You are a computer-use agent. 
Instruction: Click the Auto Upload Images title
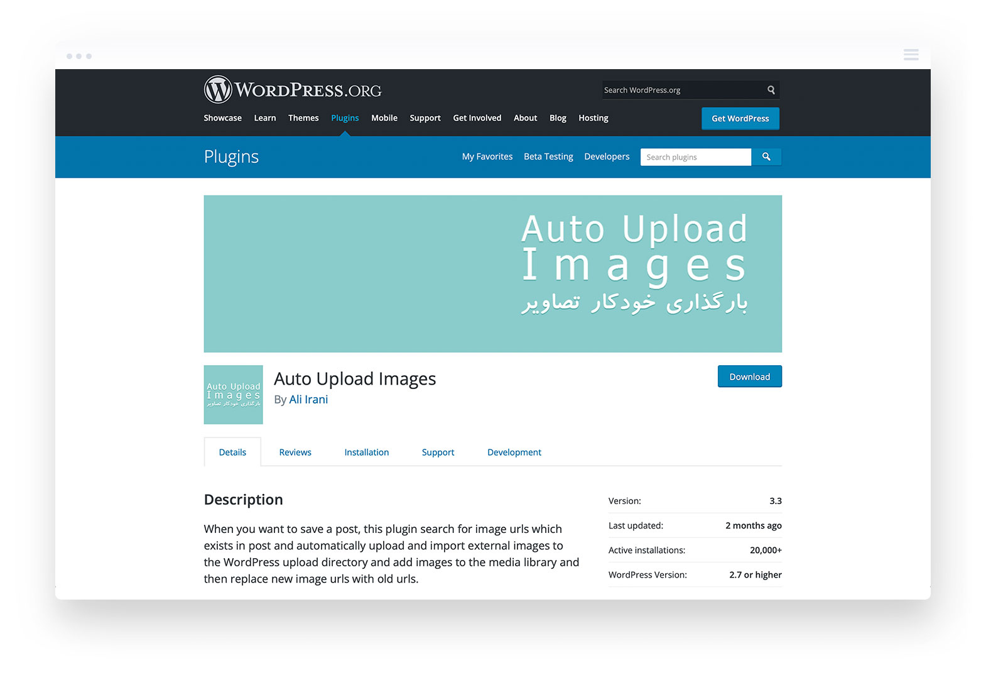pos(355,379)
